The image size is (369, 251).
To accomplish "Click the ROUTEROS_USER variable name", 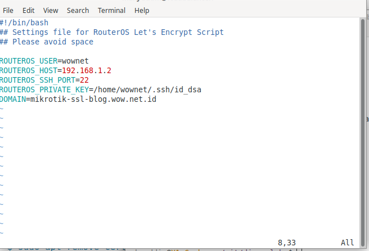I will click(x=29, y=61).
